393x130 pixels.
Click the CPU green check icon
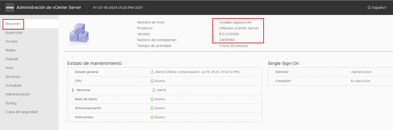pos(152,81)
